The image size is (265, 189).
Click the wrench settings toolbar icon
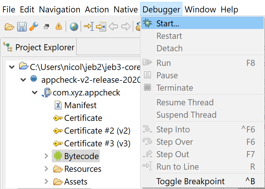point(34,26)
